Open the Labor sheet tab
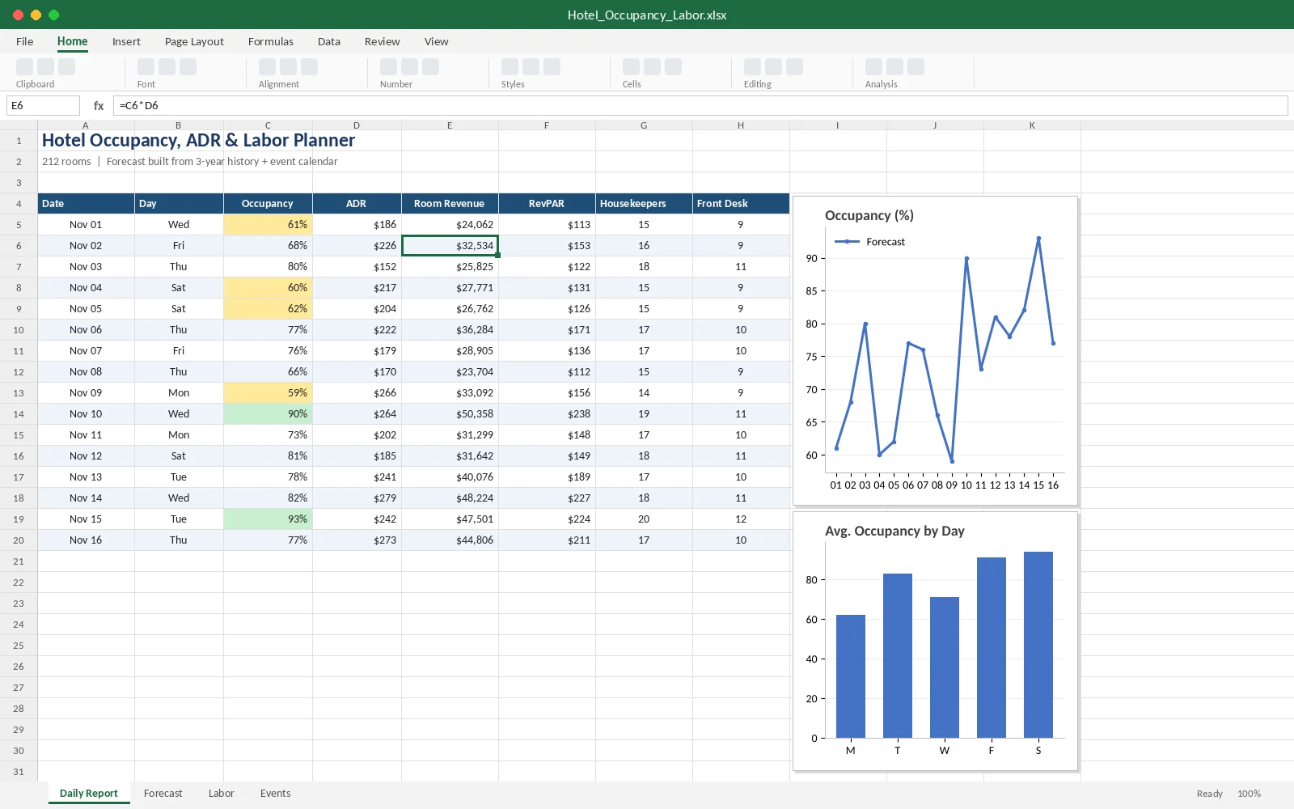The height and width of the screenshot is (809, 1294). pos(221,793)
